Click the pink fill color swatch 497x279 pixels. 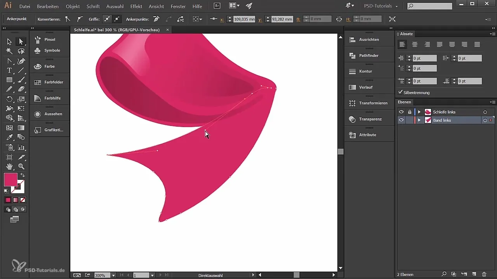click(x=10, y=179)
